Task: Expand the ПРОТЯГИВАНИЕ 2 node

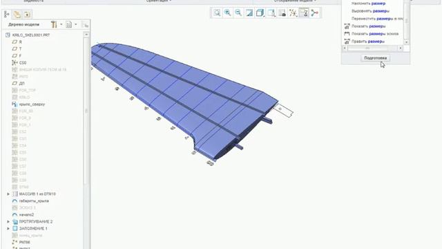Action: (x=8, y=221)
